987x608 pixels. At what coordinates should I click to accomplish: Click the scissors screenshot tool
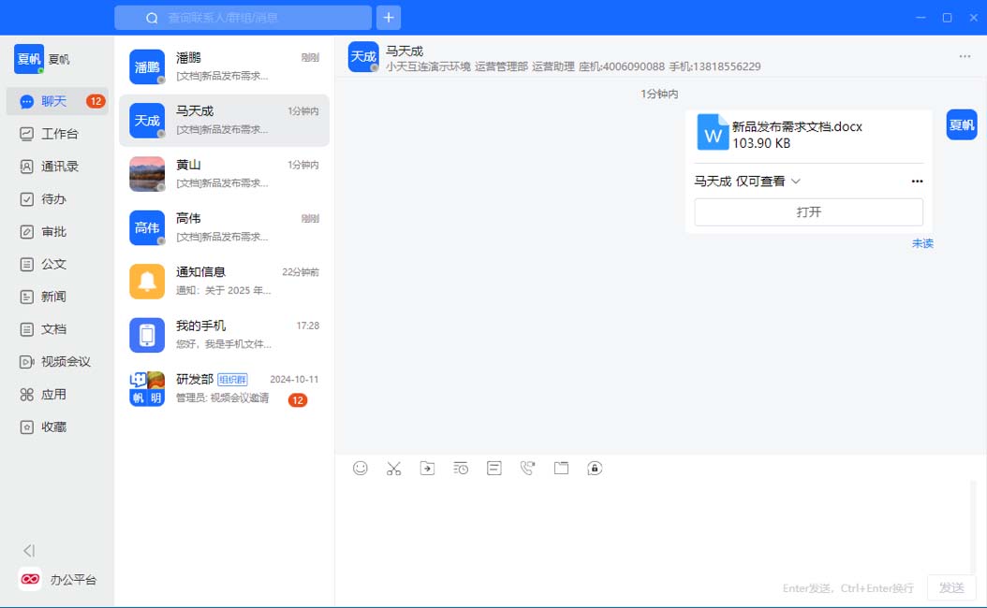click(x=393, y=469)
